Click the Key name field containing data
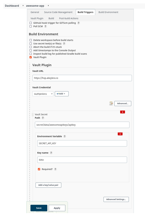Image resolution: width=145 pixels, height=217 pixels. click(82, 160)
